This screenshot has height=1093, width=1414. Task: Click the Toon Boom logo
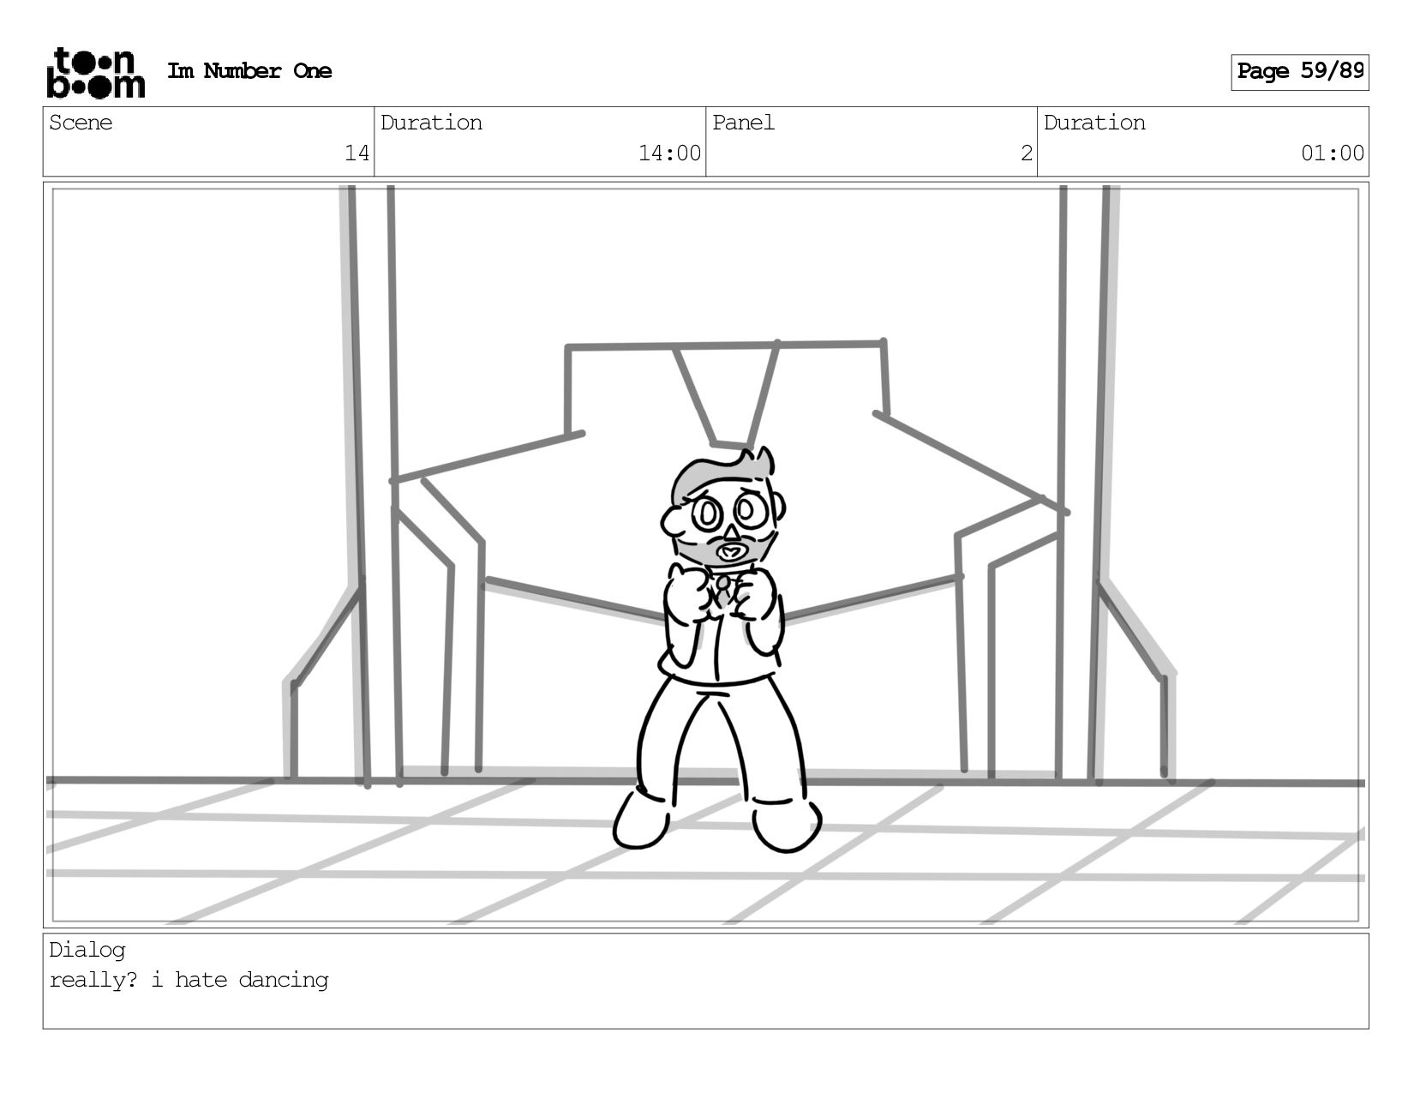coord(95,73)
